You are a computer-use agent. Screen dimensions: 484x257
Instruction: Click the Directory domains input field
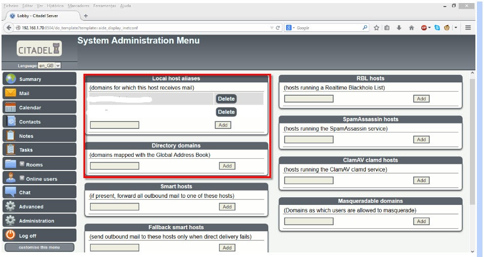114,166
